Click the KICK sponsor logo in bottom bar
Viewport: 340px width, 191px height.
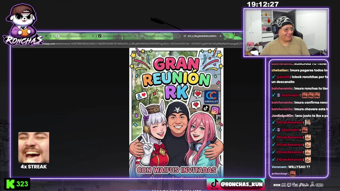pyautogui.click(x=277, y=185)
